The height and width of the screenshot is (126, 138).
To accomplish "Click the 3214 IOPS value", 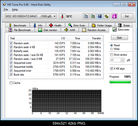I will point(59,63).
